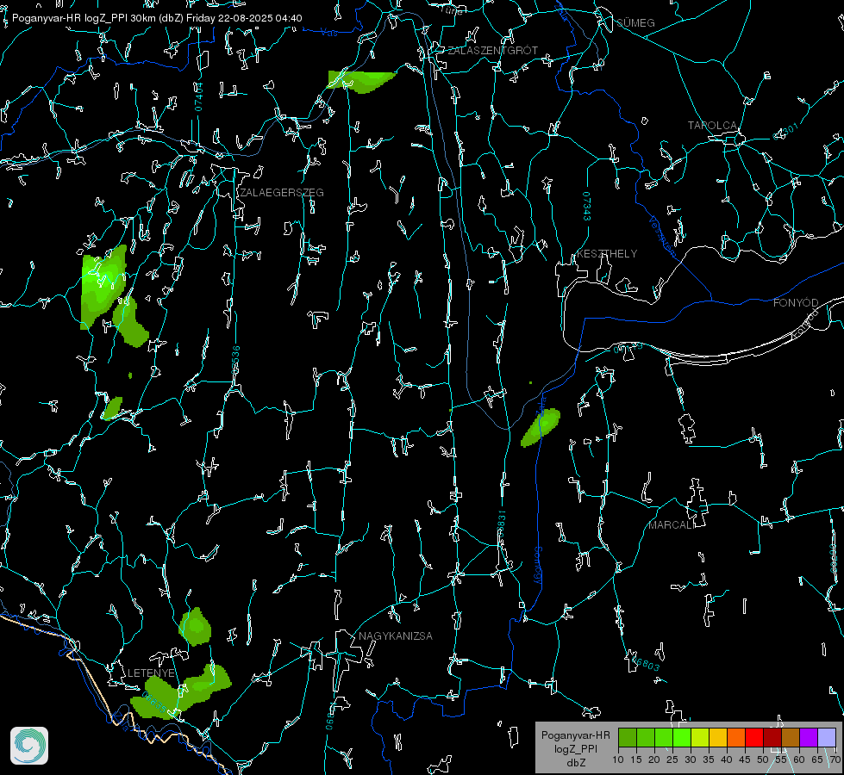Click the legend label Poganyvar-HR
The image size is (844, 775).
pos(575,735)
